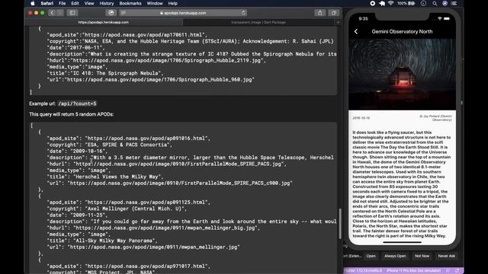Screen dimensions: 488x274
Task: Open the Safari Share button
Action: coord(320,13)
